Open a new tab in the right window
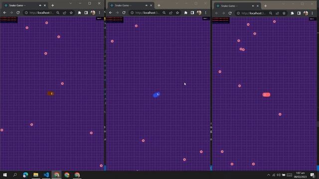The image size is (319, 179). 265,6
